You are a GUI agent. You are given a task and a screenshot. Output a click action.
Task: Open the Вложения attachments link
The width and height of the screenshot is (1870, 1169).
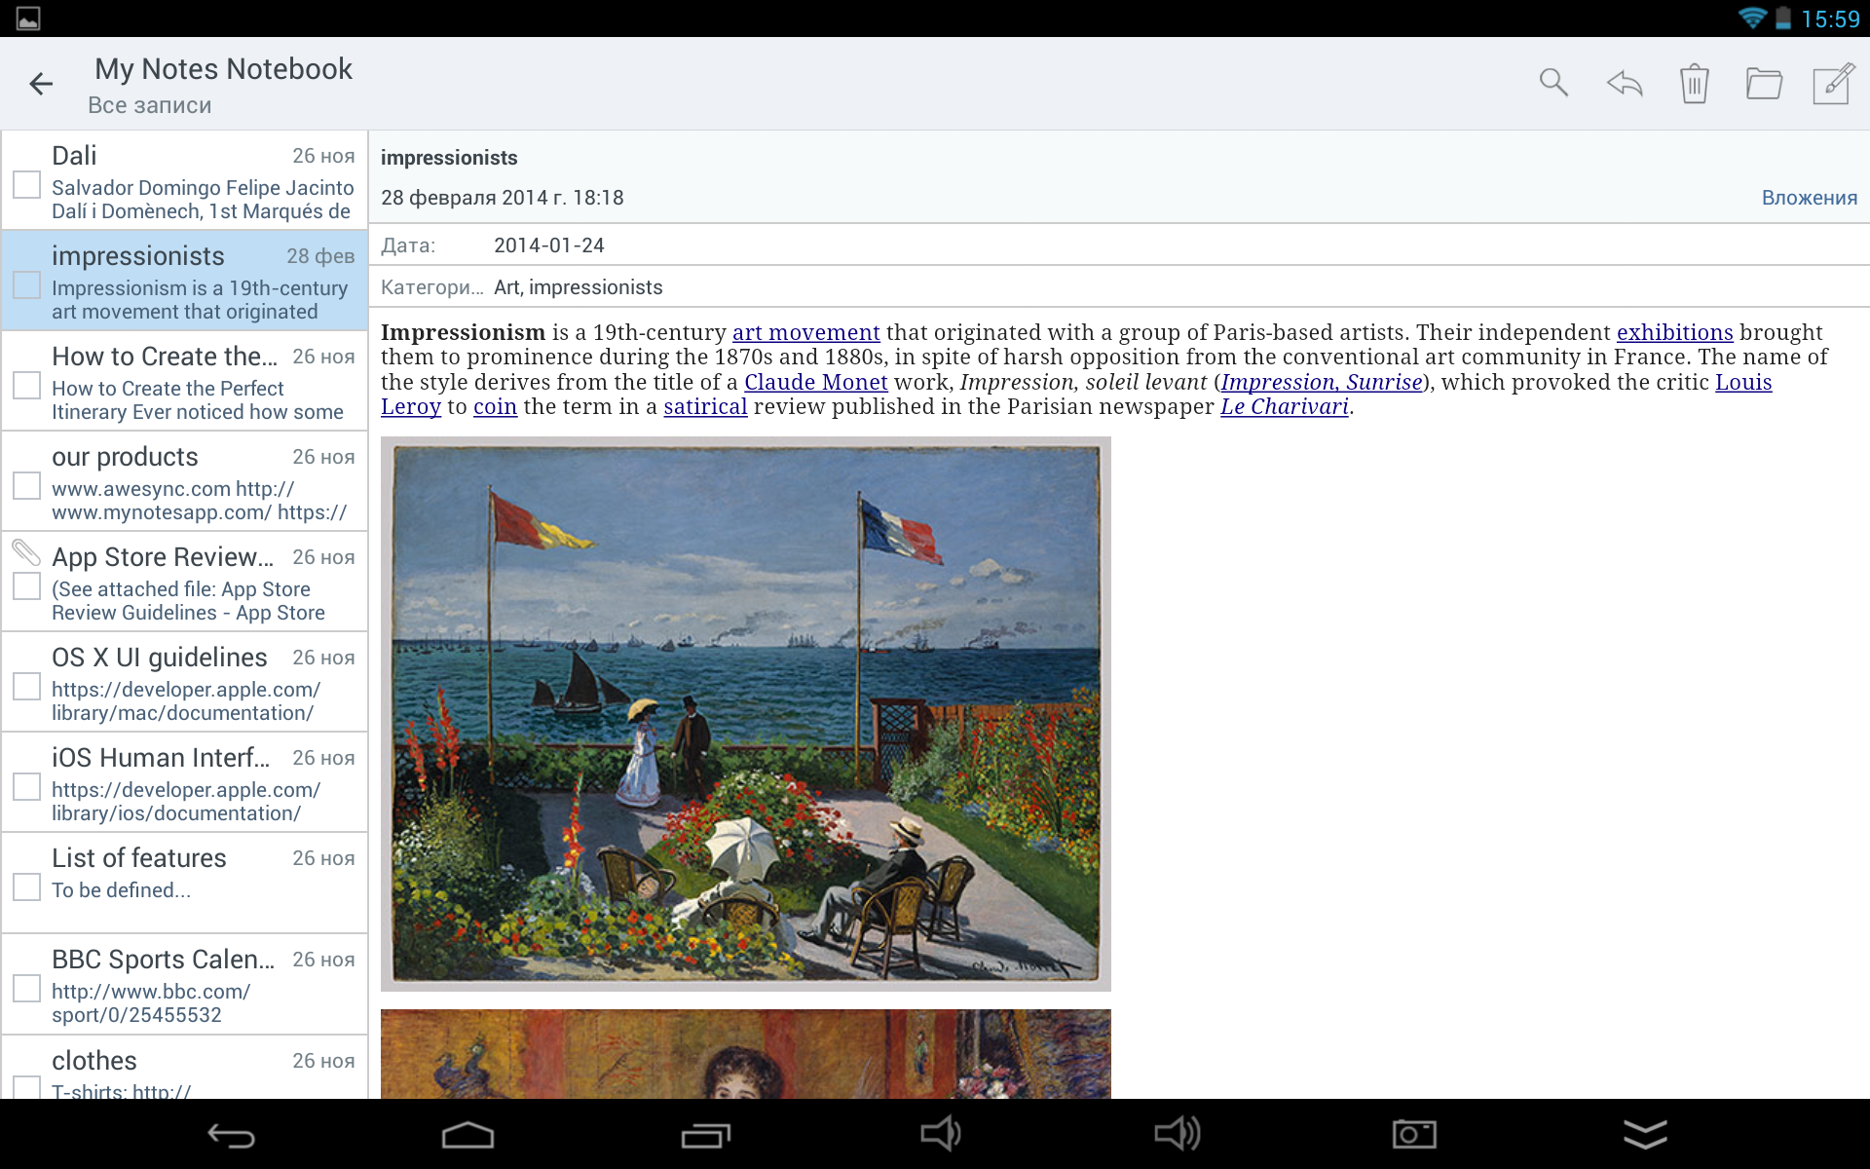(x=1809, y=198)
